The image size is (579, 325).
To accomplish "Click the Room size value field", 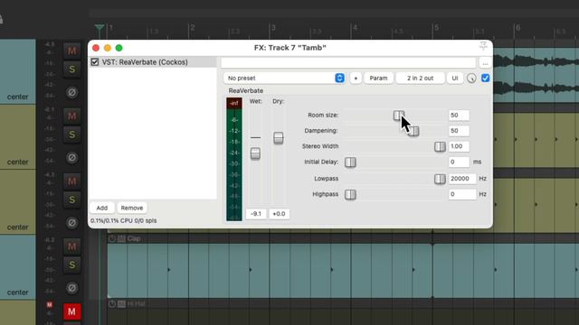I will click(459, 116).
